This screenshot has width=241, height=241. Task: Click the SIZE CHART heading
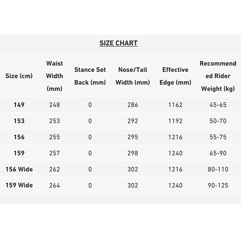(118, 43)
